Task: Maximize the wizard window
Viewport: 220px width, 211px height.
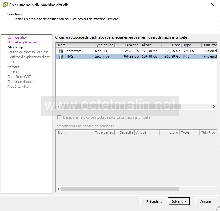Action: point(198,5)
